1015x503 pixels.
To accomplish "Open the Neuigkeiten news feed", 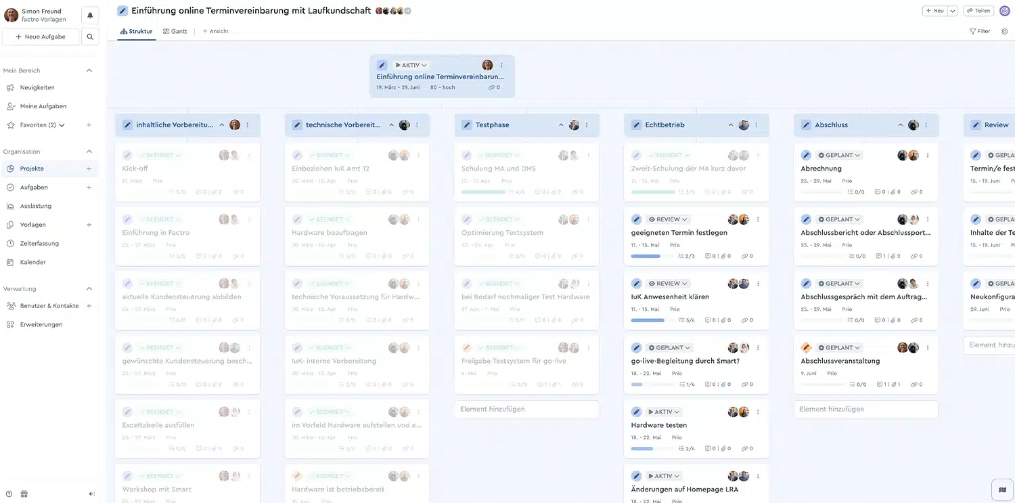I will click(x=42, y=87).
